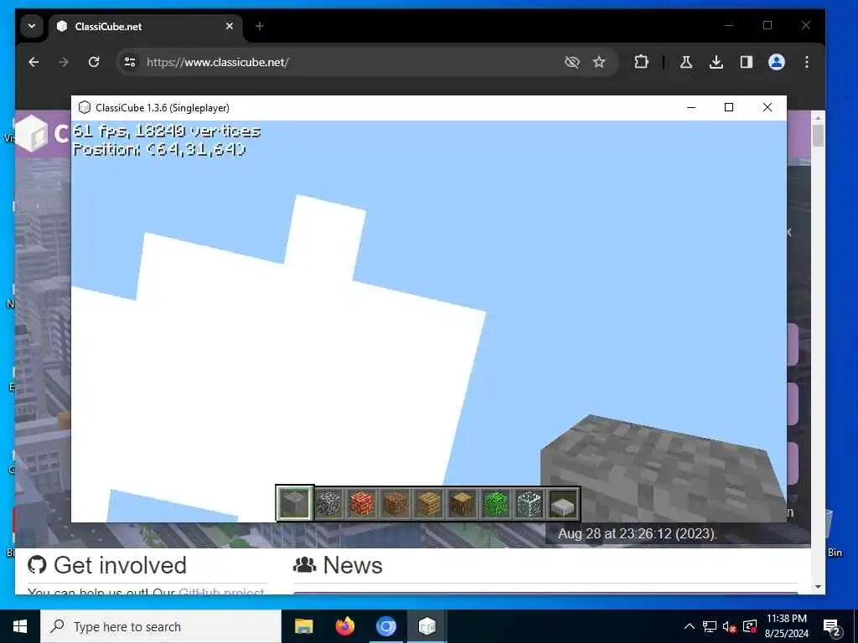Select the green leaves block in the hotbar
The image size is (858, 643).
[496, 502]
